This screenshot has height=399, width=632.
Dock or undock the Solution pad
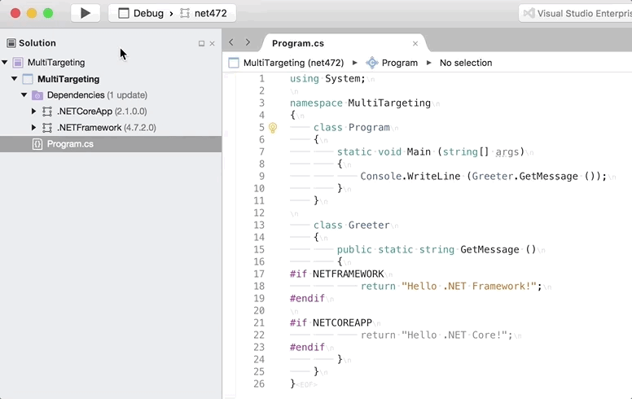[201, 44]
